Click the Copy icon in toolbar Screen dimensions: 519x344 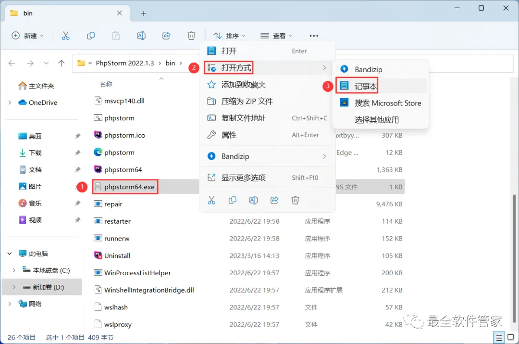(x=91, y=36)
